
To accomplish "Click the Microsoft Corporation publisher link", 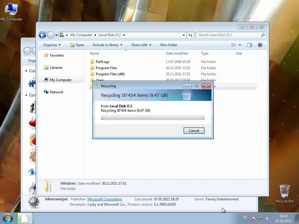I will pos(105,199).
